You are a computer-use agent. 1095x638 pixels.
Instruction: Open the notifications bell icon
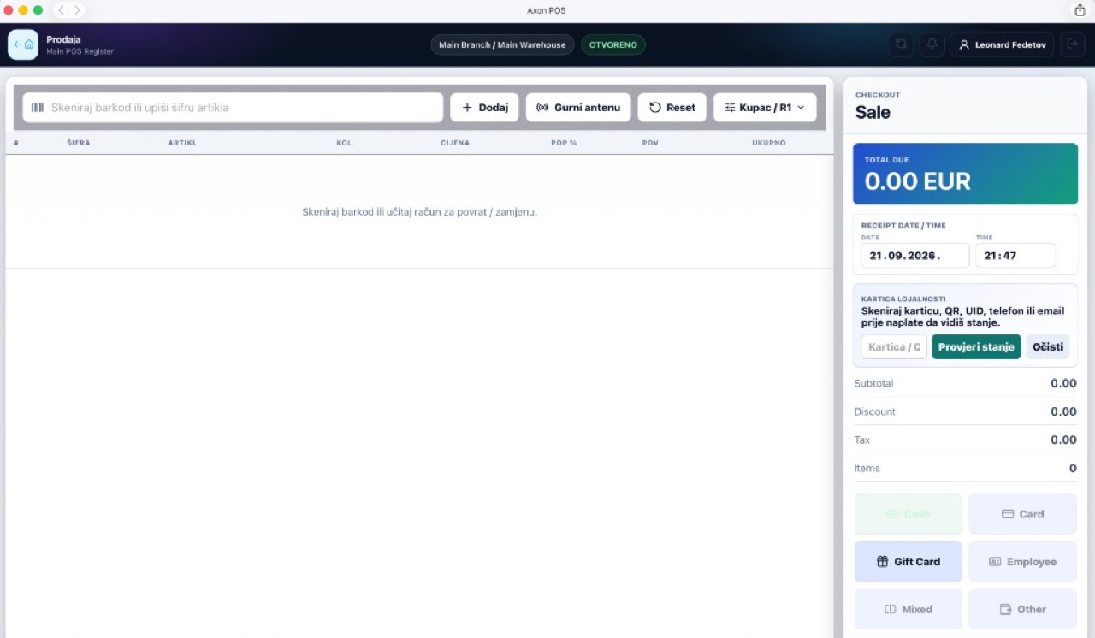click(932, 44)
